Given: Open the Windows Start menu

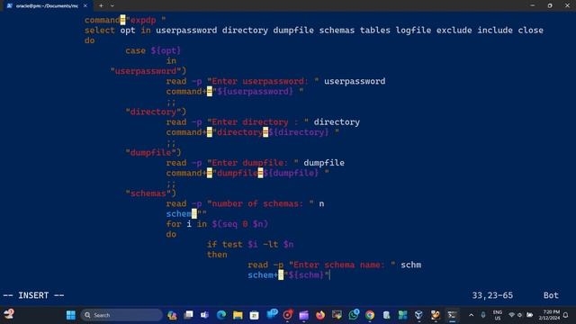Looking at the screenshot, I should [71, 315].
